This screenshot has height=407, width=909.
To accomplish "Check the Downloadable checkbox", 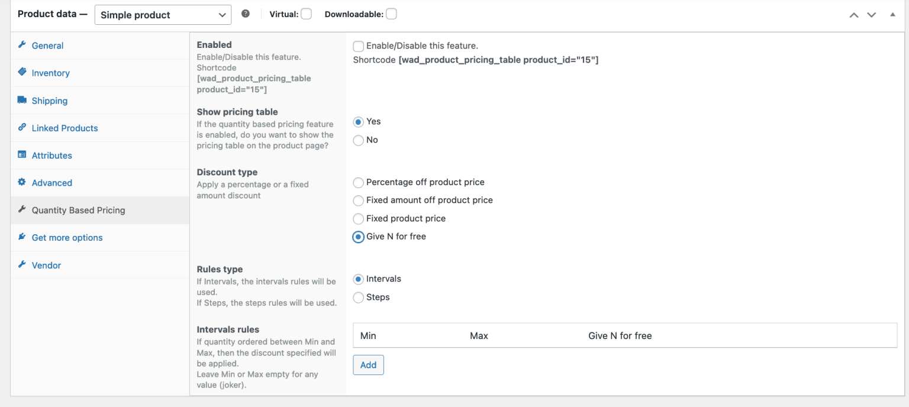I will (391, 14).
